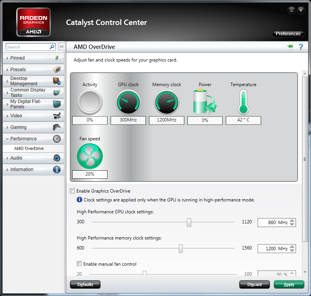
Task: Click the Memory clock gauge icon
Action: [166, 102]
